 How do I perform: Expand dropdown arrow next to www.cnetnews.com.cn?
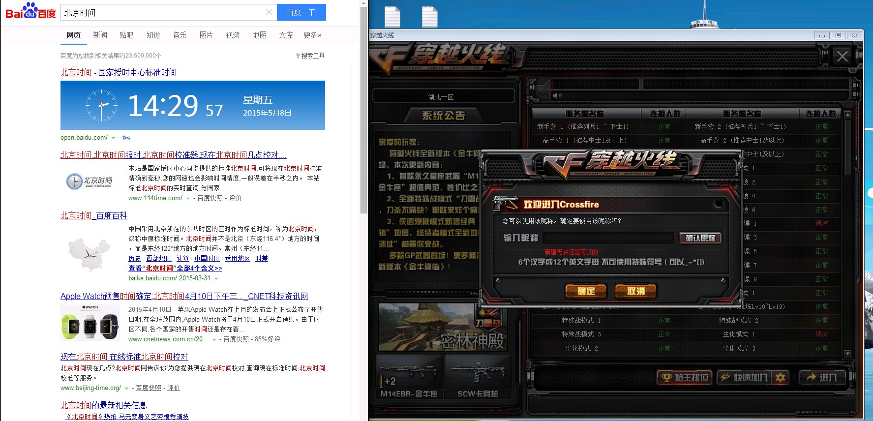[x=214, y=340]
